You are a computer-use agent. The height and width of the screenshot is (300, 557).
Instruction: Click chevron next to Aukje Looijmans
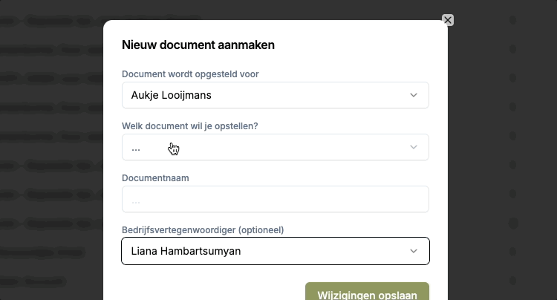414,95
